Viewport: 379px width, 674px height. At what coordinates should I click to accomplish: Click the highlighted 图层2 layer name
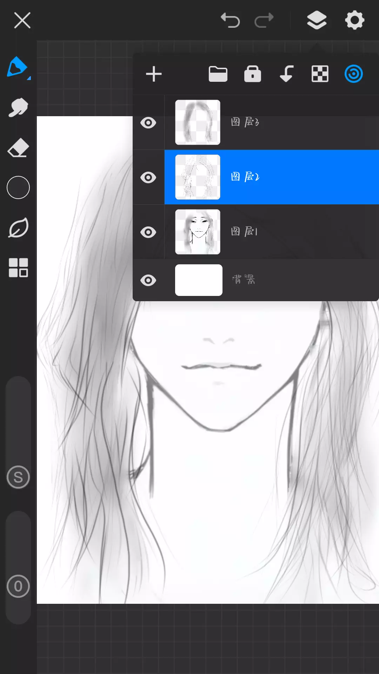pos(245,177)
